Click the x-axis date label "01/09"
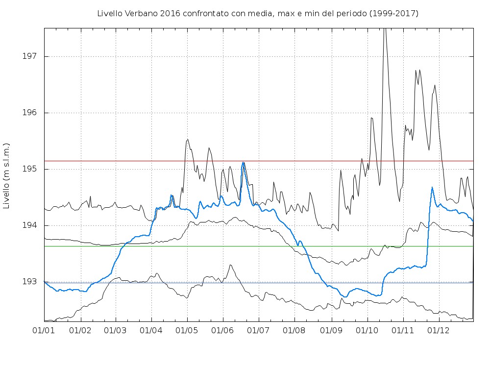The height and width of the screenshot is (392, 490). (x=331, y=330)
